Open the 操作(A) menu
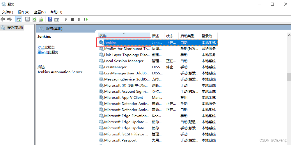 pyautogui.click(x=23, y=12)
